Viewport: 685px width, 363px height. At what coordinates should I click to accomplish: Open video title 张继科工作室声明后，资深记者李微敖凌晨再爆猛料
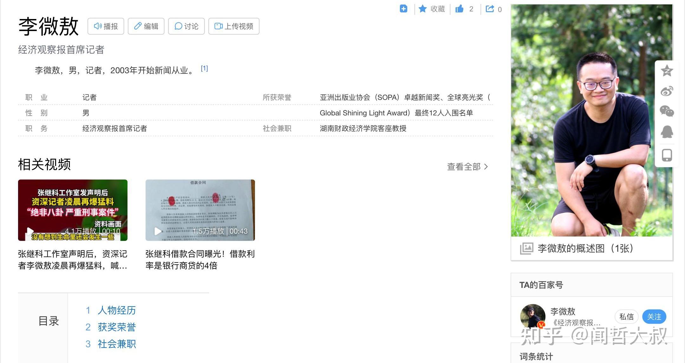(73, 260)
